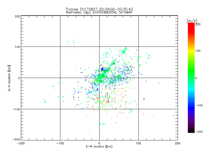Click the yellow band of the colorbar near 100
The height and width of the screenshot is (156, 209).
191,51
